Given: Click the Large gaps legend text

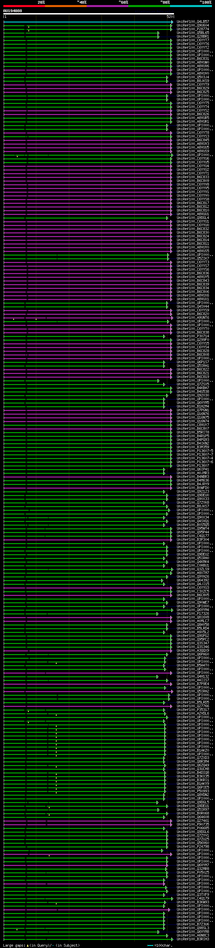Looking at the screenshot, I should pyautogui.click(x=41, y=945).
